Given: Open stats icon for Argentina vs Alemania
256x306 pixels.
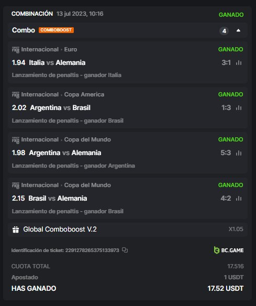Looking at the screenshot, I should (x=239, y=153).
